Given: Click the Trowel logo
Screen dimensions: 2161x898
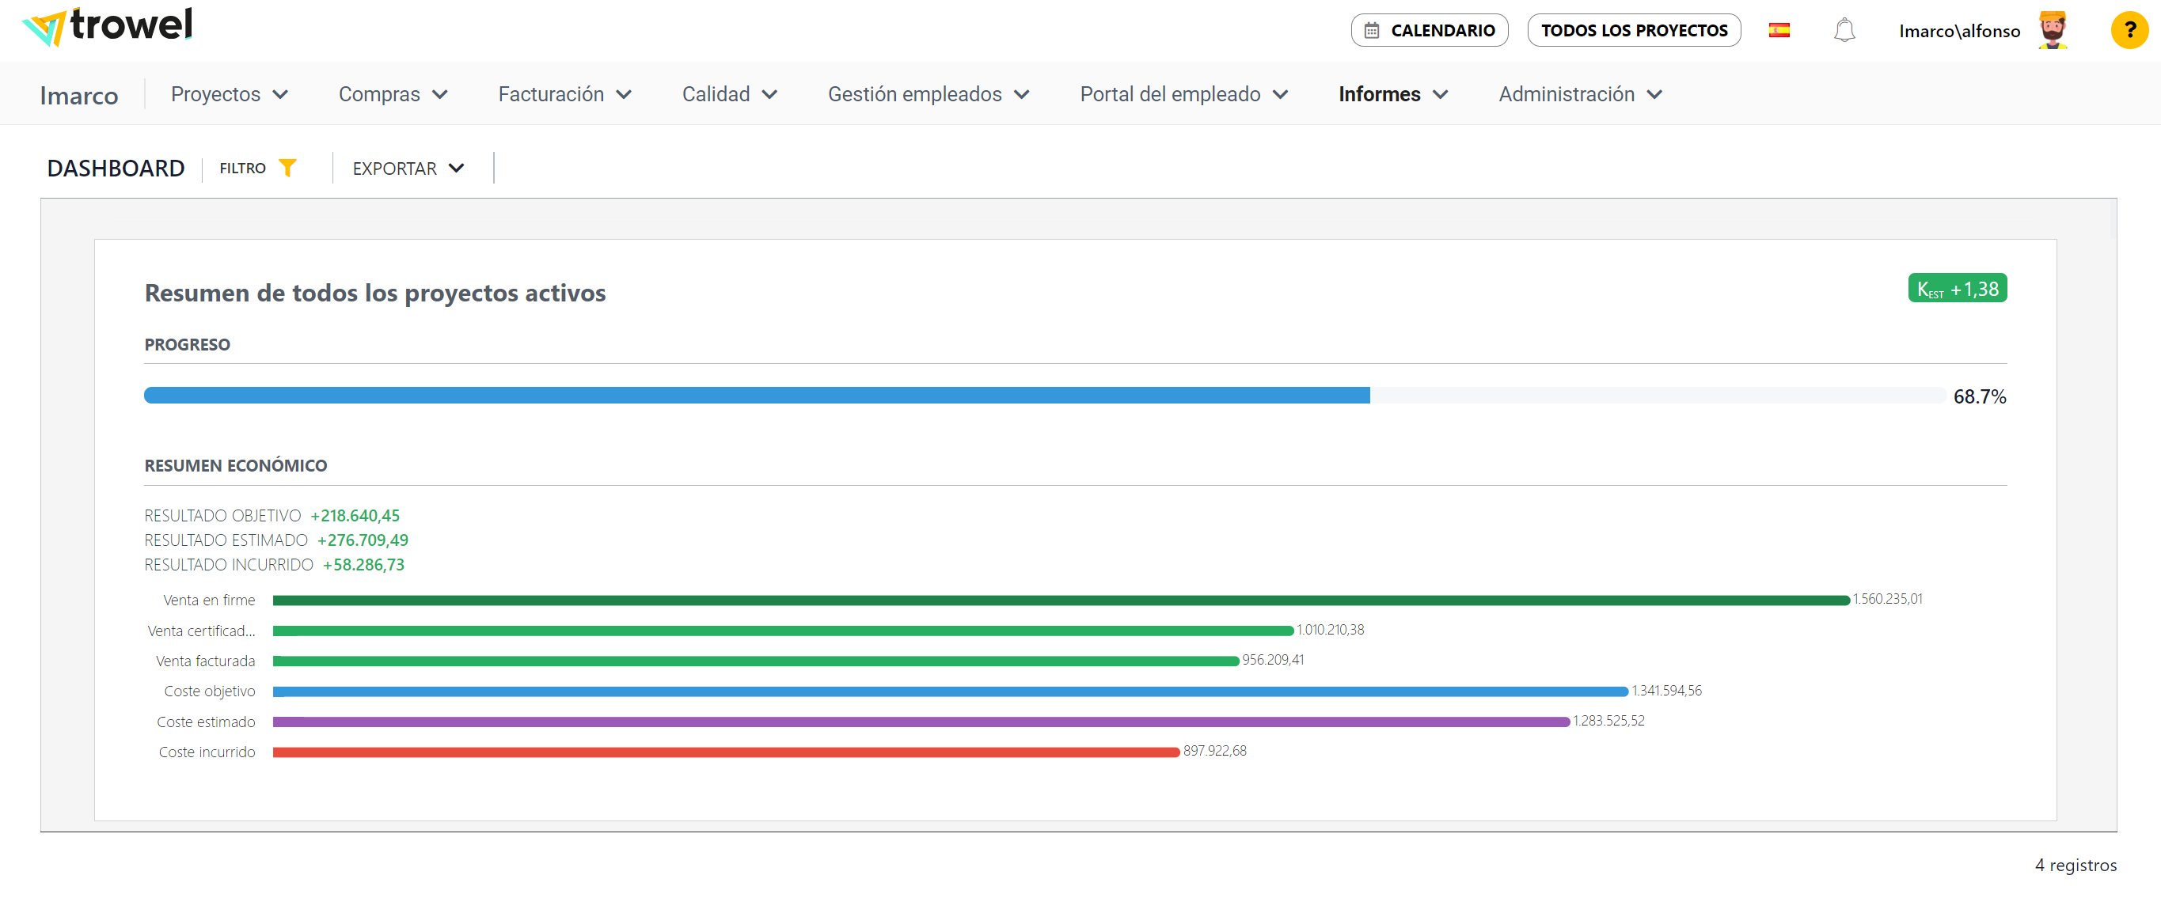Looking at the screenshot, I should 108,27.
